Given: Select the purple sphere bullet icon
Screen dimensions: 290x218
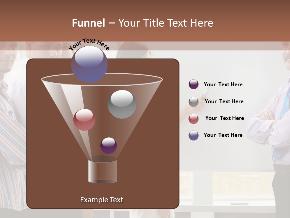Looking at the screenshot, I should pyautogui.click(x=194, y=84).
